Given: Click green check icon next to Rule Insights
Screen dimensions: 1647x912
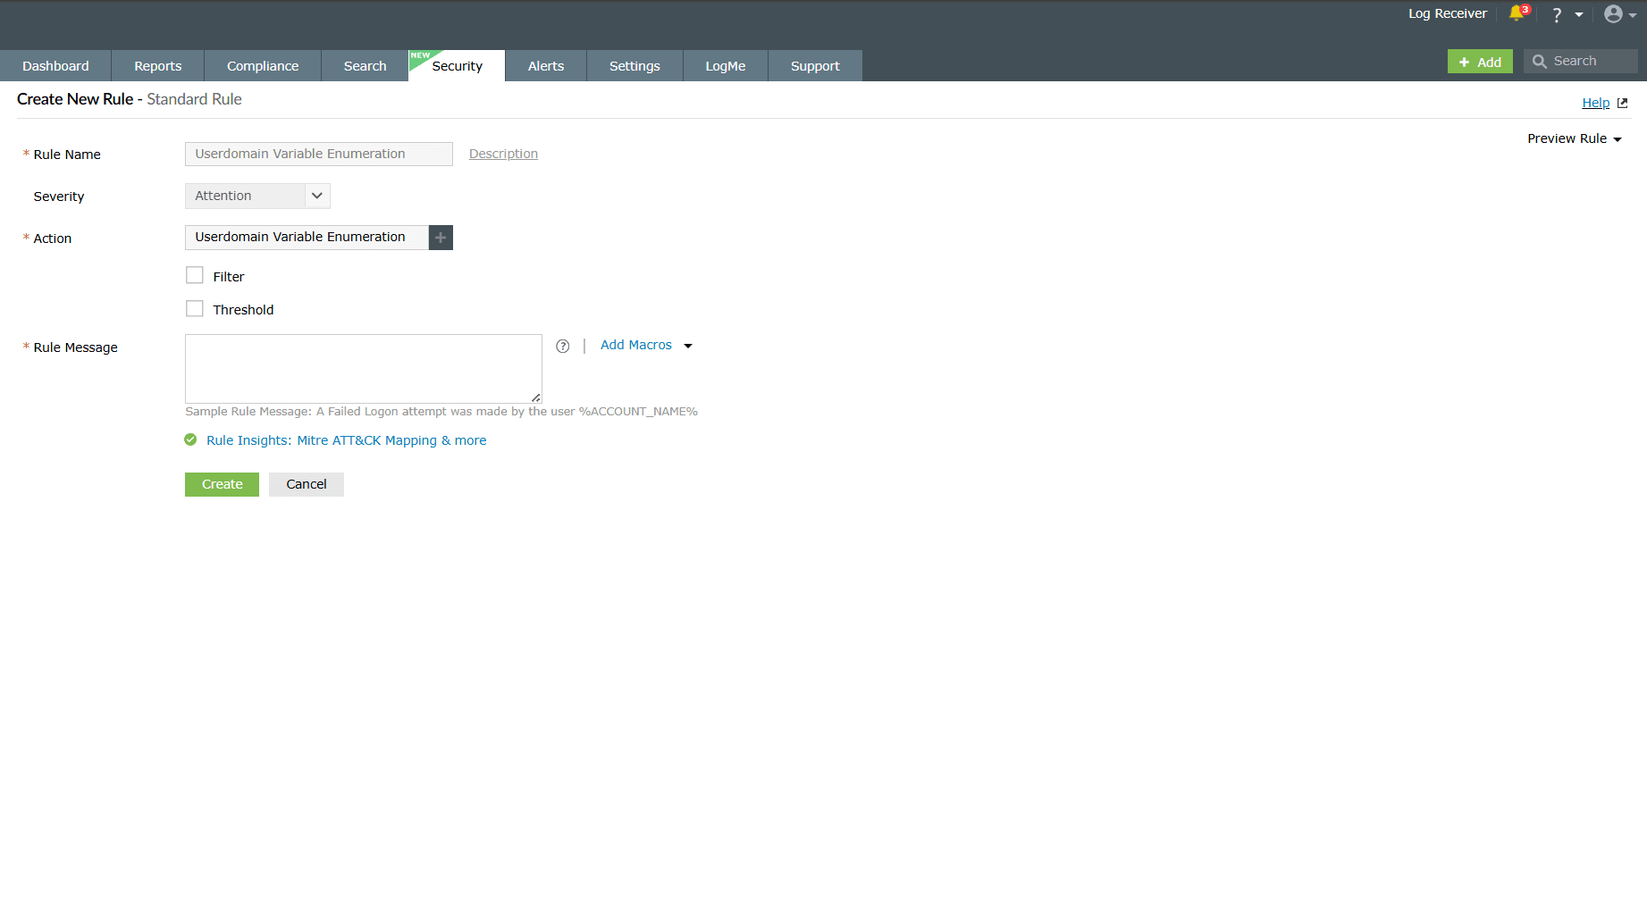Looking at the screenshot, I should coord(190,439).
